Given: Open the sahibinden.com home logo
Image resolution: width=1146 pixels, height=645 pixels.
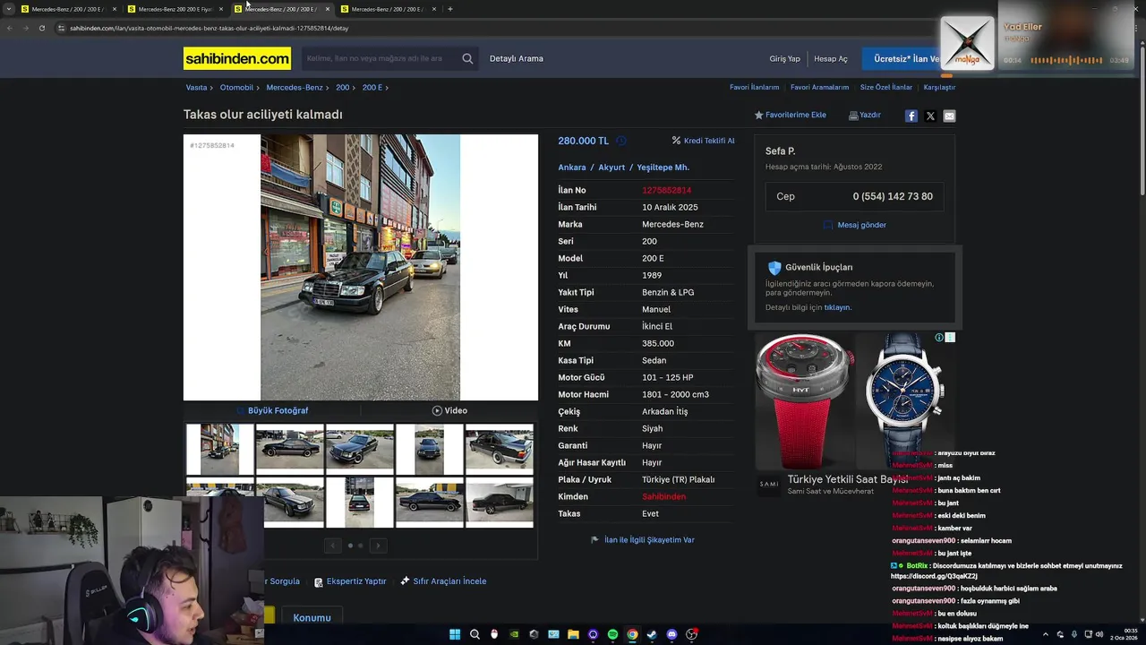Looking at the screenshot, I should [237, 59].
